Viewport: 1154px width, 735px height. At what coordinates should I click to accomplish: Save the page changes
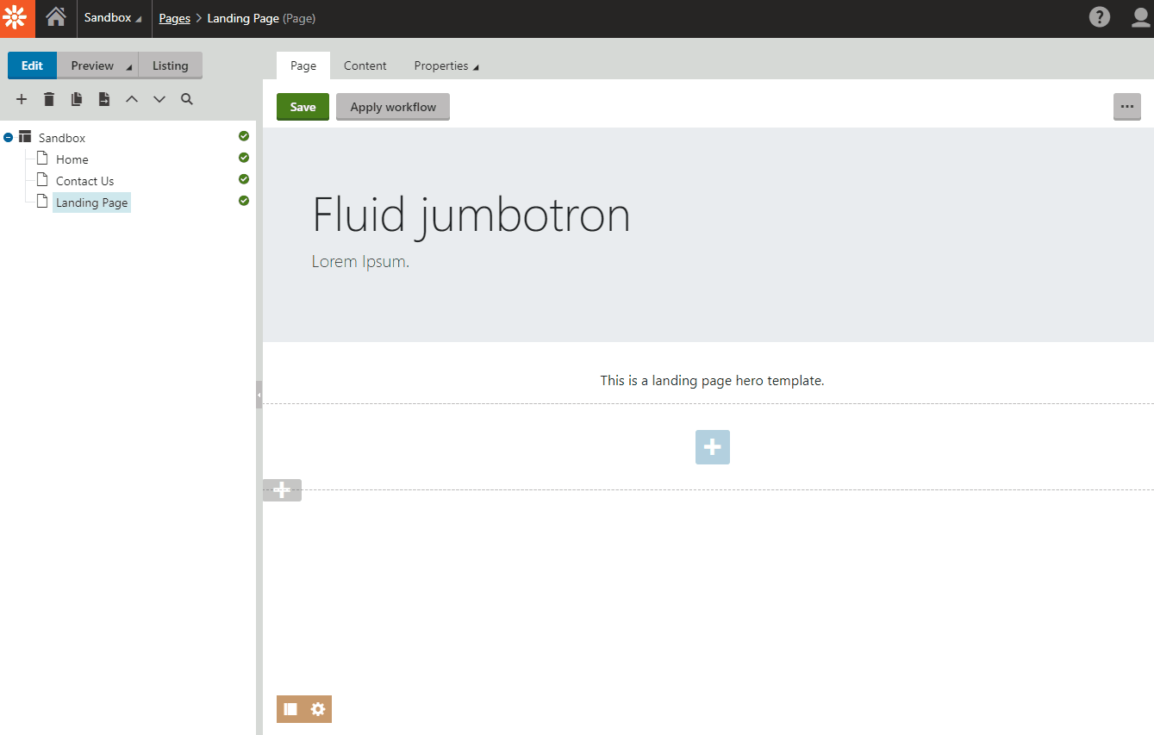(303, 107)
